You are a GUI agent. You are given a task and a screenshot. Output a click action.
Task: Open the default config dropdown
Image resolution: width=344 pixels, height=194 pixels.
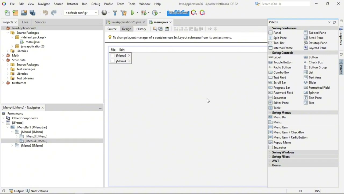pos(81,13)
